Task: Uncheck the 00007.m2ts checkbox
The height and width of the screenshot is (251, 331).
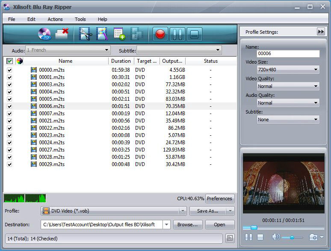Action: tap(9, 114)
